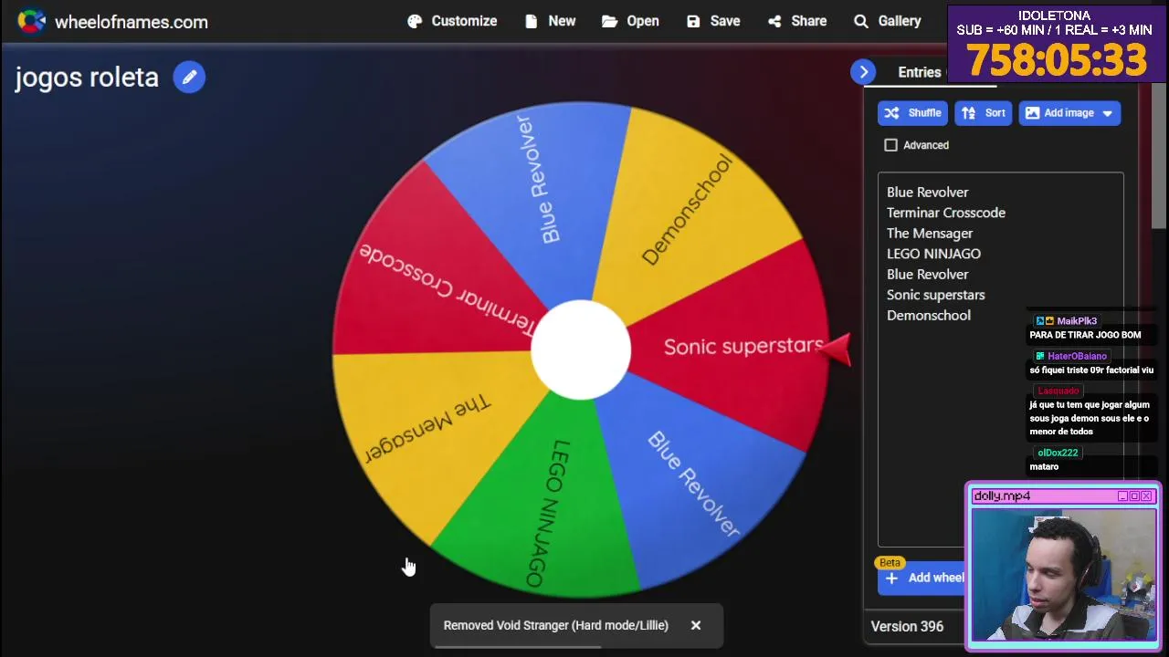Viewport: 1169px width, 657px height.
Task: Click the Gallery magnifier icon
Action: 861,21
